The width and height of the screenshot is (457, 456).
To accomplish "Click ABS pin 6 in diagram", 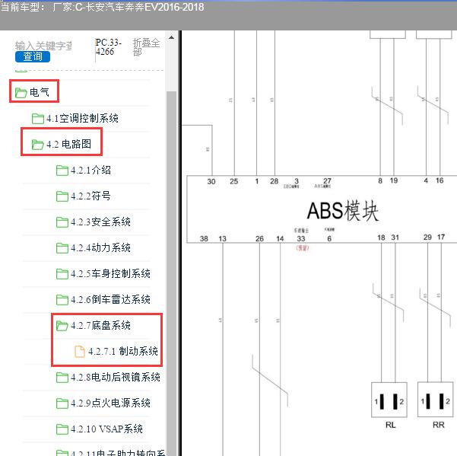I will 329,238.
